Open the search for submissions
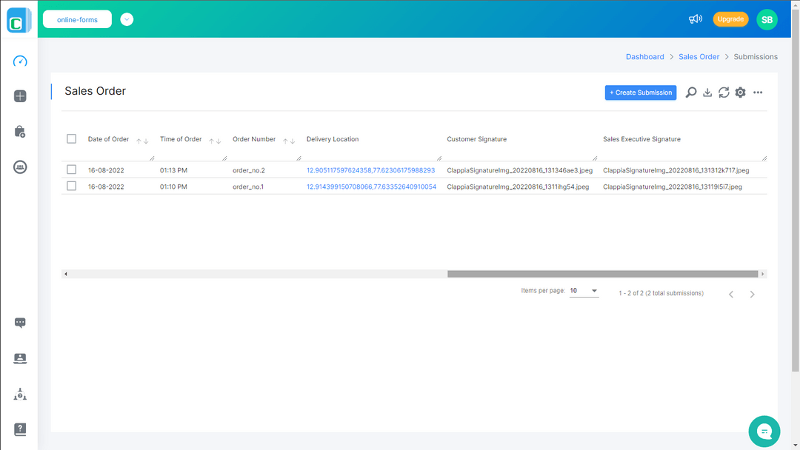Screen dimensions: 800x450 pos(691,93)
